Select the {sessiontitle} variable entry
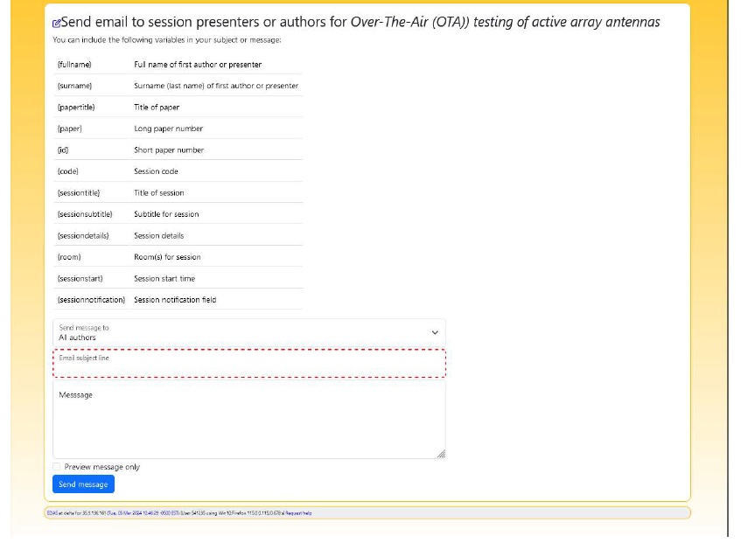The width and height of the screenshot is (741, 543). coord(79,193)
